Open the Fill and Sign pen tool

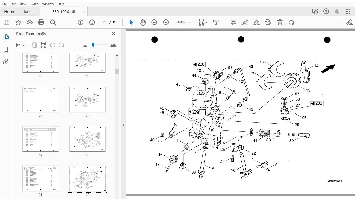tap(257, 23)
